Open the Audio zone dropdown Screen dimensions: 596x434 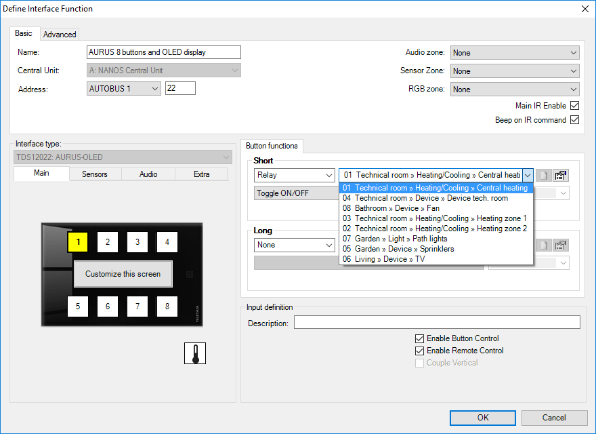(x=515, y=53)
